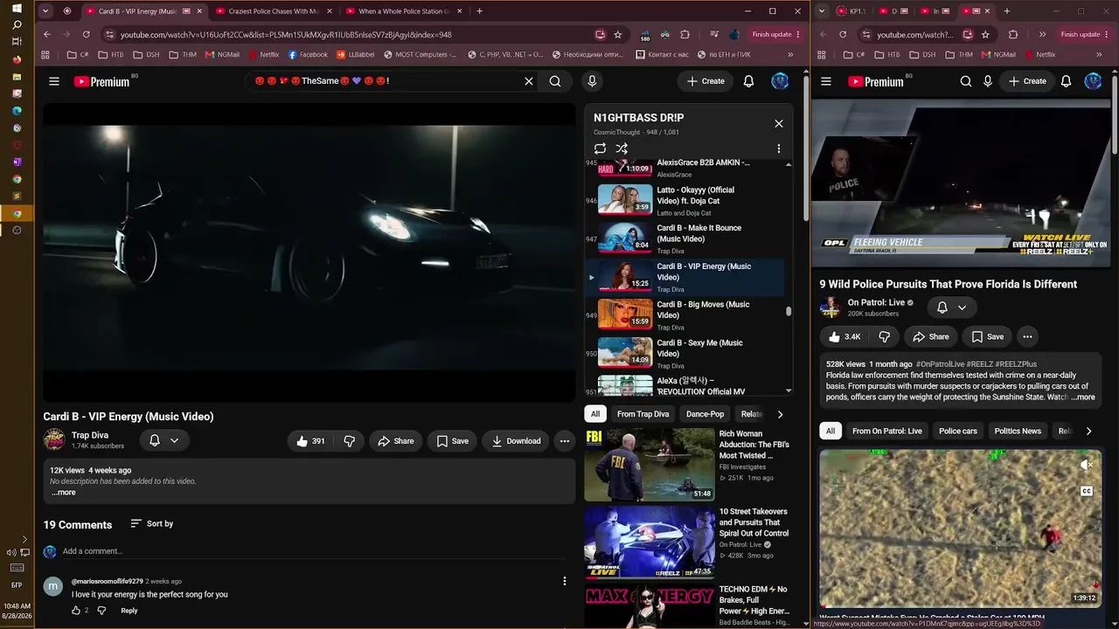Share the VIP Energy music video
This screenshot has height=629, width=1119.
[x=395, y=441]
